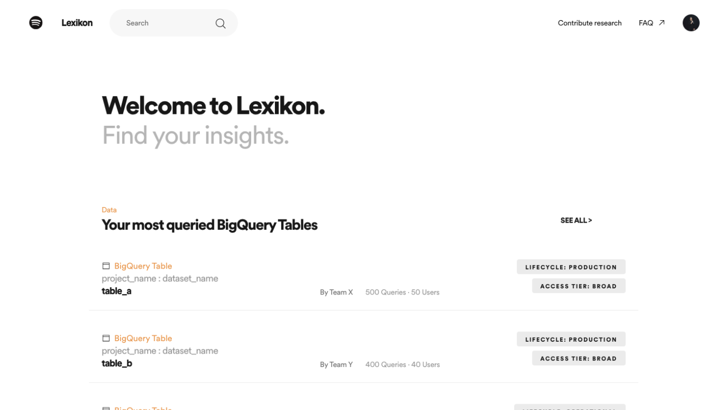This screenshot has height=410, width=728.
Task: Open the user profile avatar
Action: coord(691,23)
